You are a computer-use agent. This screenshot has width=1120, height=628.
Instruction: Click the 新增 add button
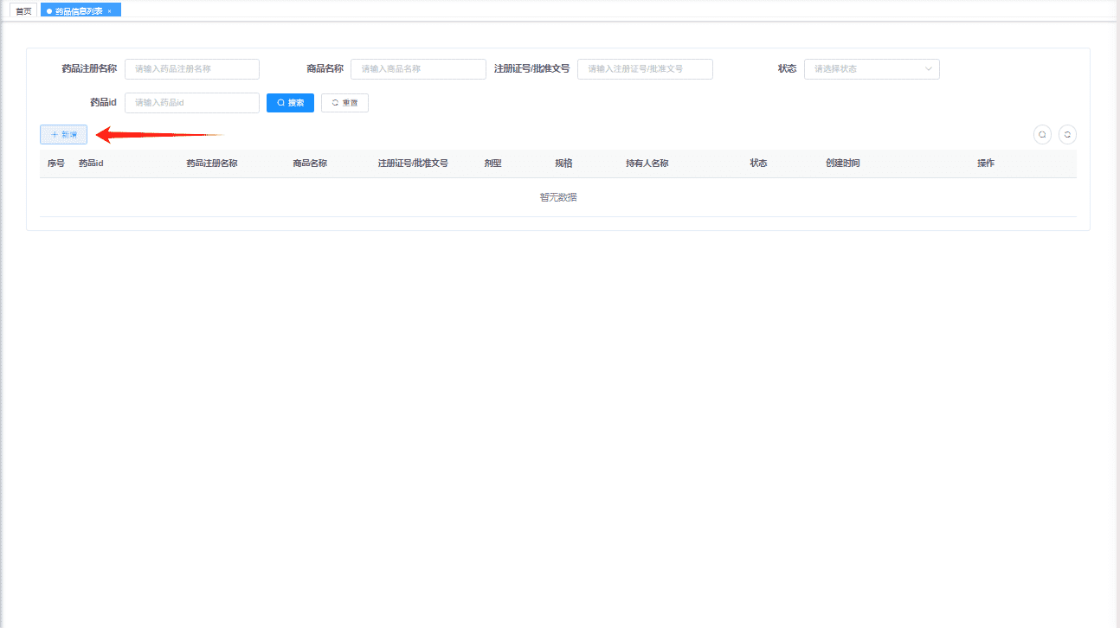[x=64, y=135]
